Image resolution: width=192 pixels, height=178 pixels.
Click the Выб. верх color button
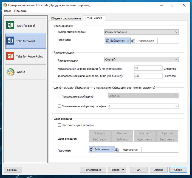[x=100, y=139]
